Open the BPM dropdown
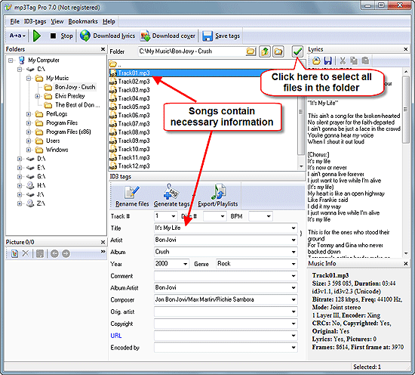 click(269, 216)
